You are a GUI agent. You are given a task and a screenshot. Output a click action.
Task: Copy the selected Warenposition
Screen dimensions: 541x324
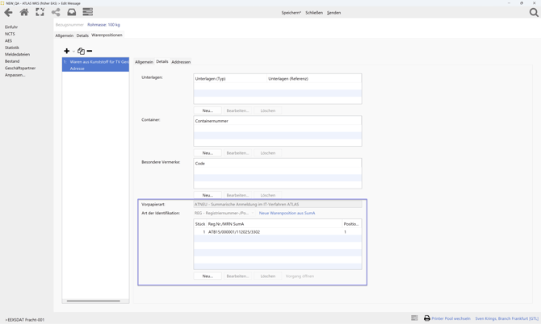point(81,51)
